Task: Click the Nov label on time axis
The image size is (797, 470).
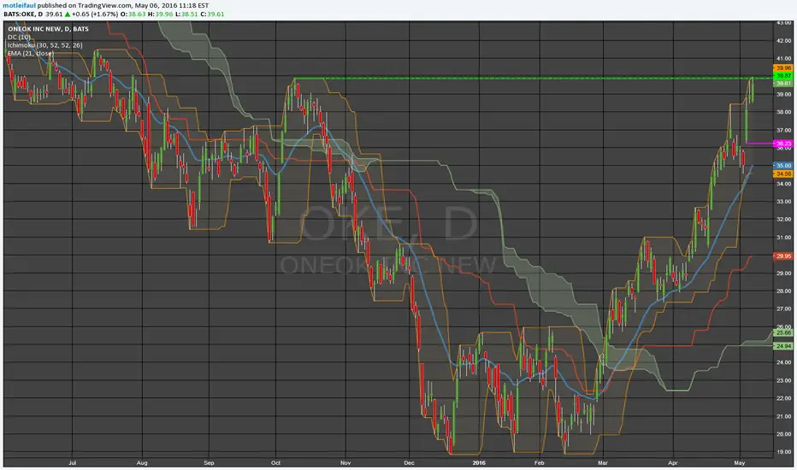Action: (x=345, y=463)
